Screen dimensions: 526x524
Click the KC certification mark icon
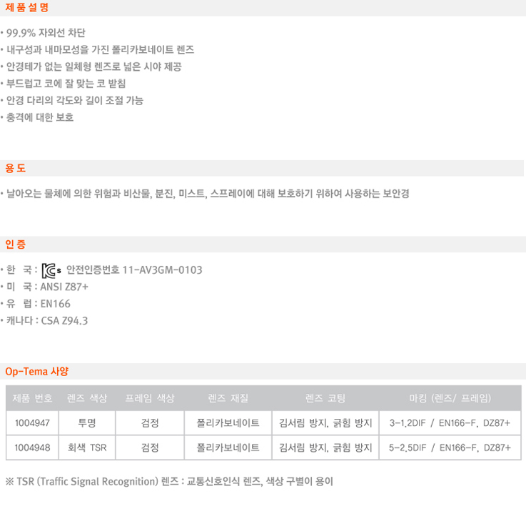[x=51, y=270]
